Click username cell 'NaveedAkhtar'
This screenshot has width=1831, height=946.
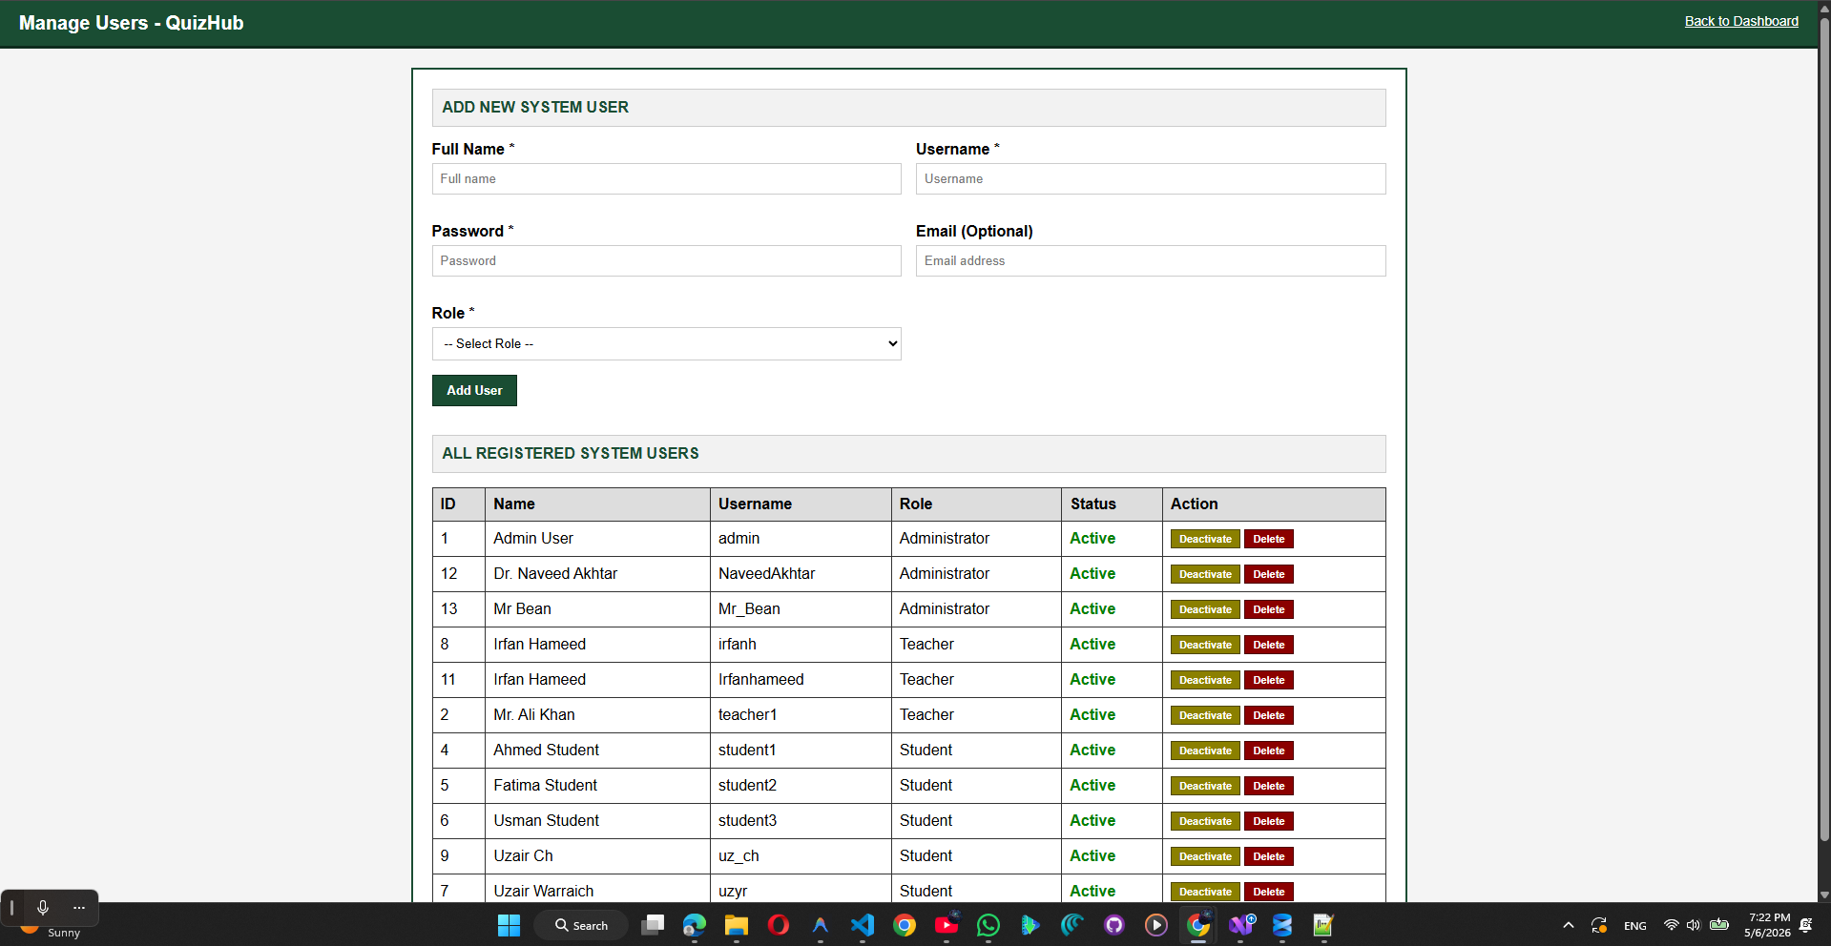point(801,574)
